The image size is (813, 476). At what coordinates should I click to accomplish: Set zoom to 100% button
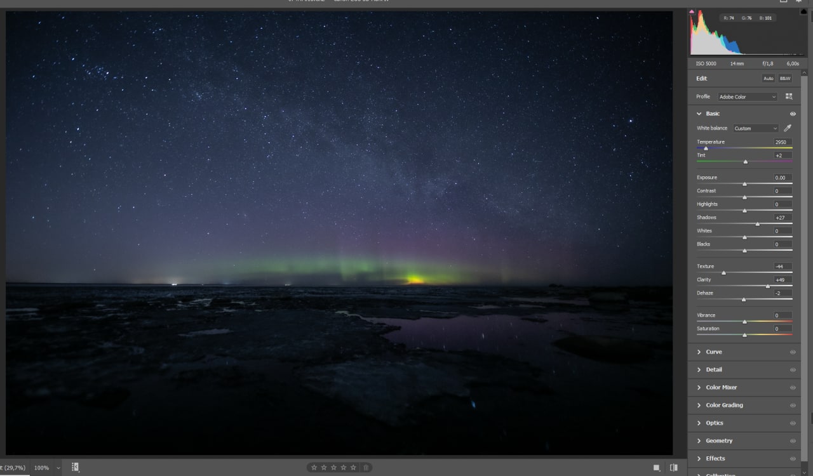pos(41,468)
